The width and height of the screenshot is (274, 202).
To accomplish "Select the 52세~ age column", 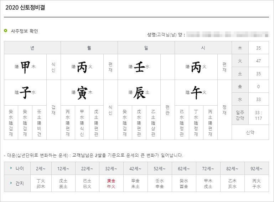I will click(160, 168).
